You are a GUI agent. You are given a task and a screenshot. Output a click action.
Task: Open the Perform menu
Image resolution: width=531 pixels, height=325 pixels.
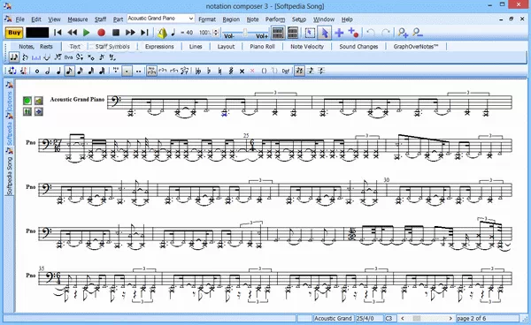click(x=275, y=19)
